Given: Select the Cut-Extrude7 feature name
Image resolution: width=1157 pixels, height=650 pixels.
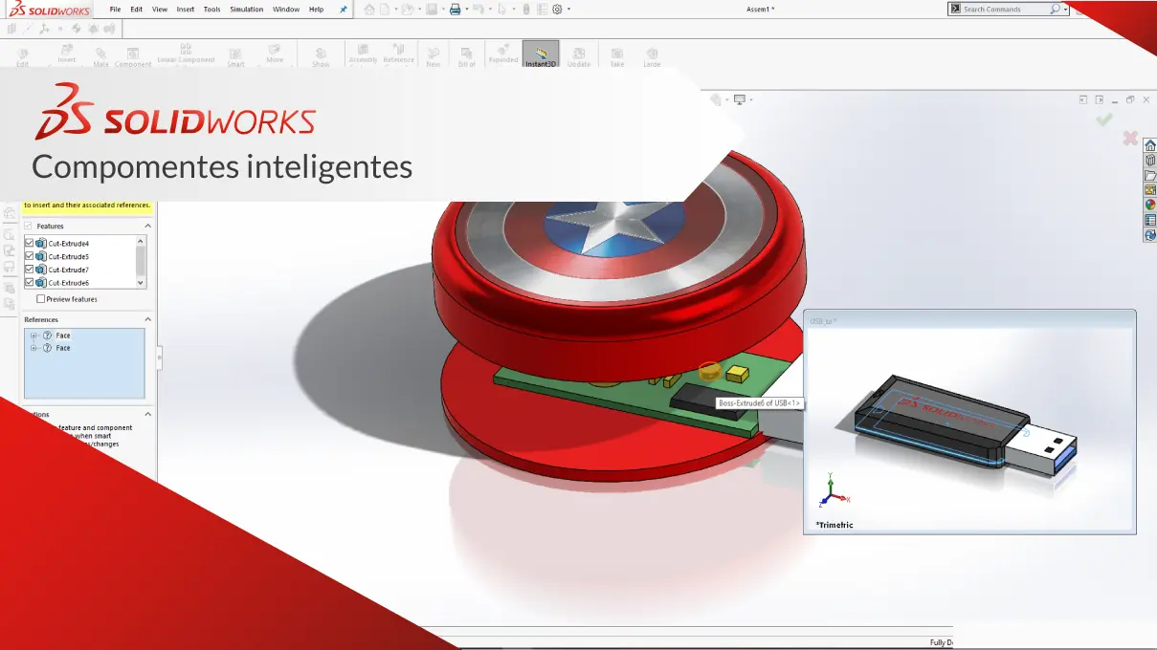Looking at the screenshot, I should 69,270.
